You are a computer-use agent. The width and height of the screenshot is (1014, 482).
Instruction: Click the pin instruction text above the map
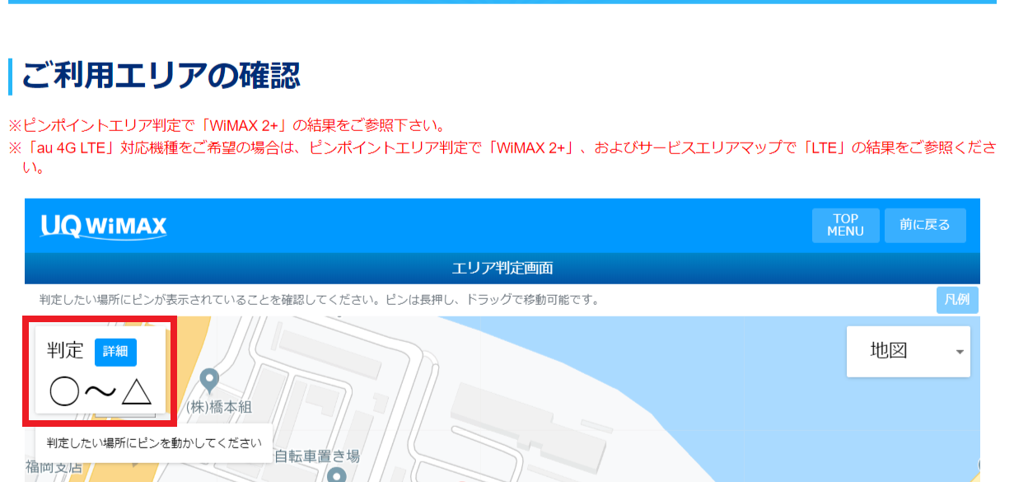click(x=319, y=300)
